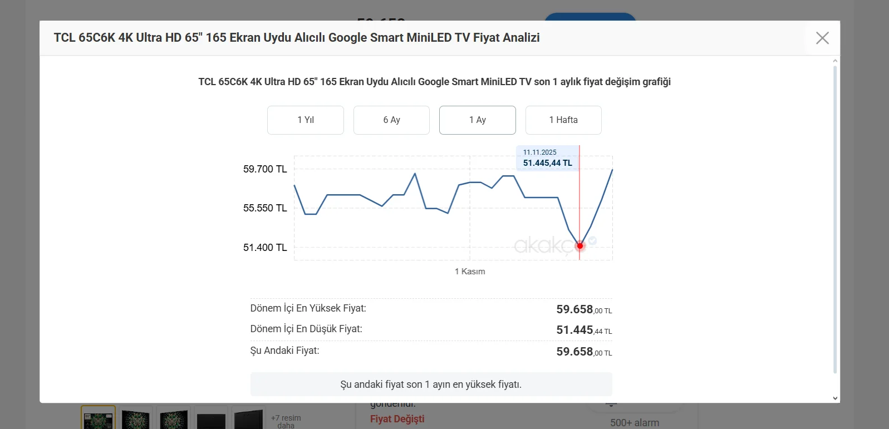The width and height of the screenshot is (889, 429).
Task: Show the 1 Hafta price chart
Action: (x=563, y=120)
